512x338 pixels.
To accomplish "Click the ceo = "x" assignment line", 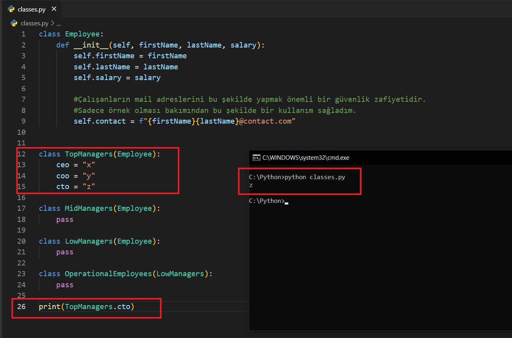I will 76,165.
